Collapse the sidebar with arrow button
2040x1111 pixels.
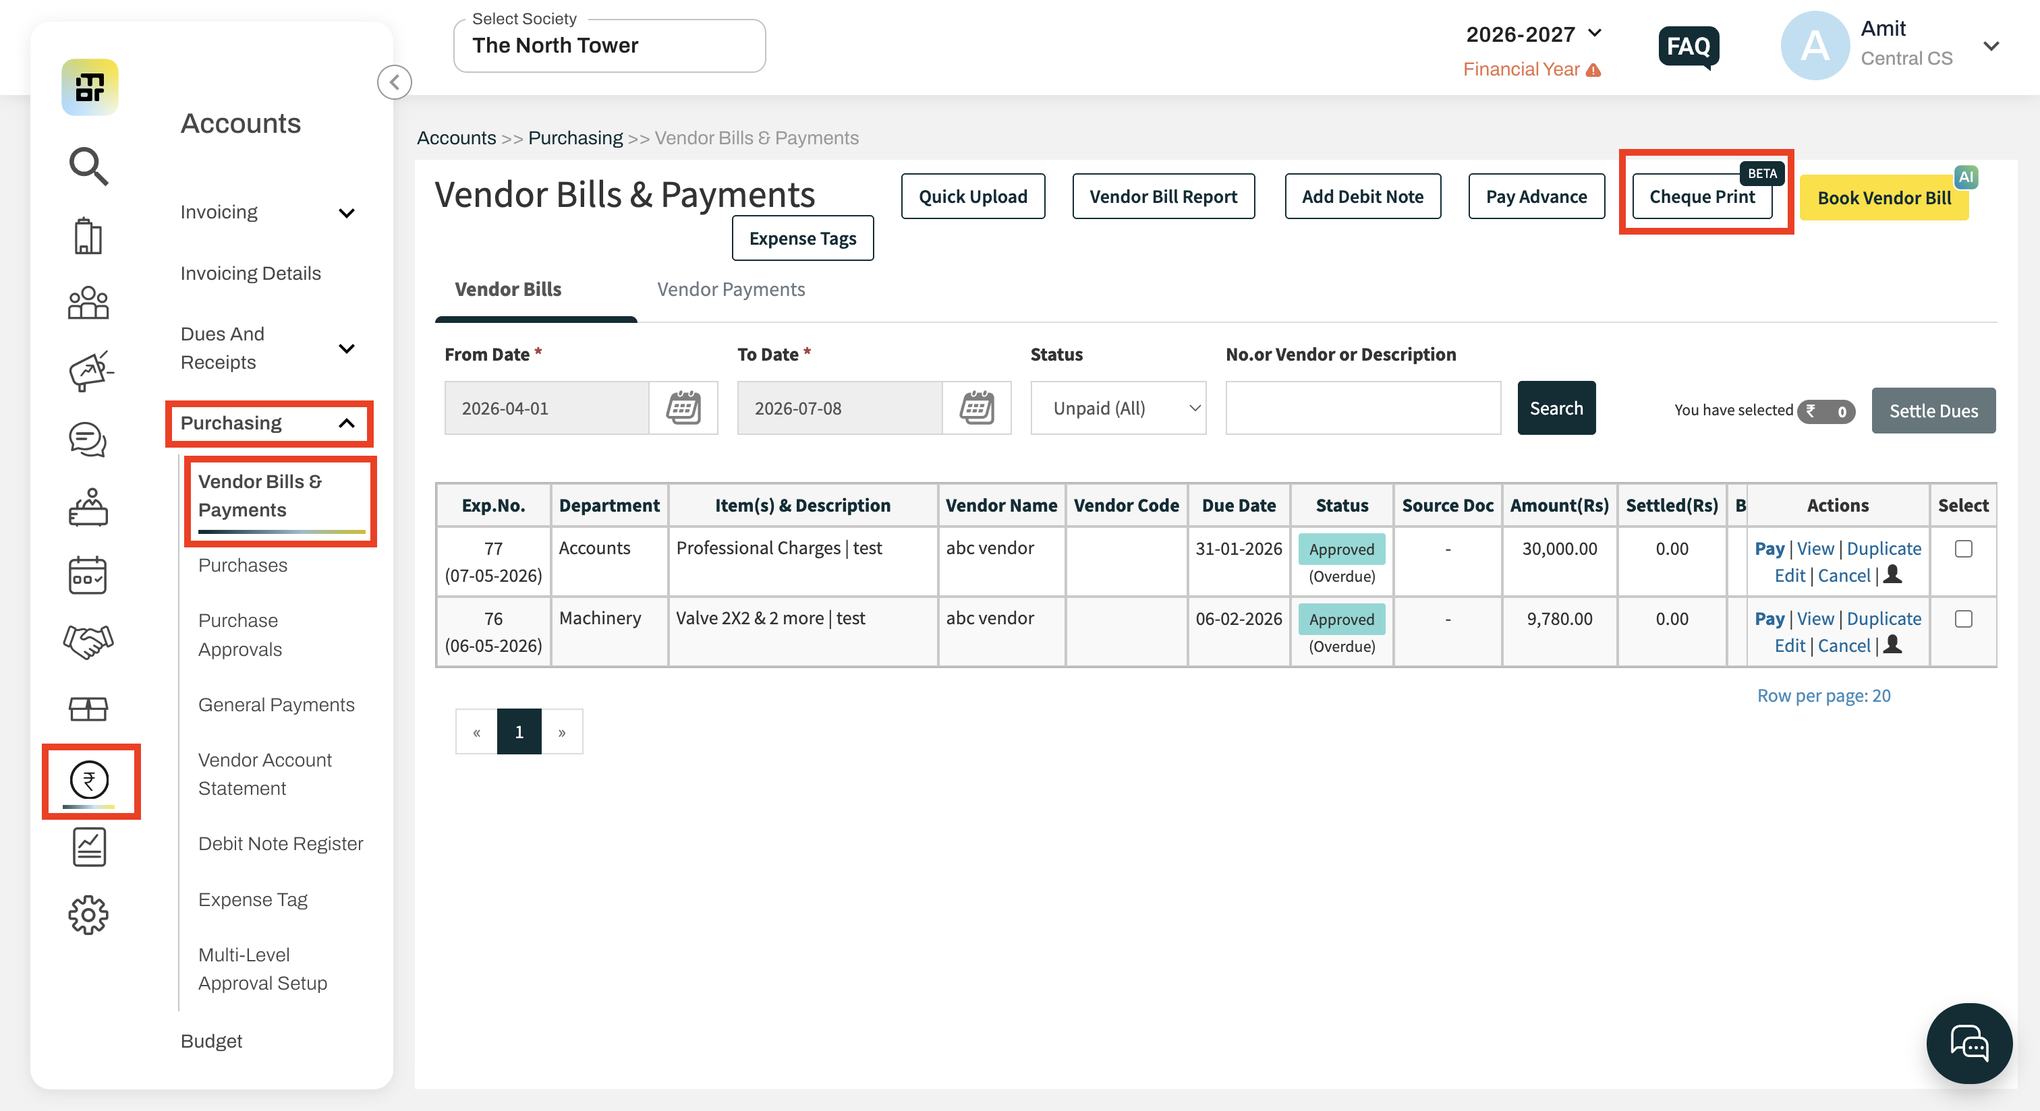click(x=395, y=82)
